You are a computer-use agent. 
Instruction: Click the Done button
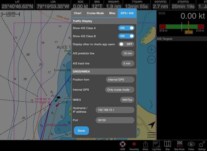coord(81,131)
